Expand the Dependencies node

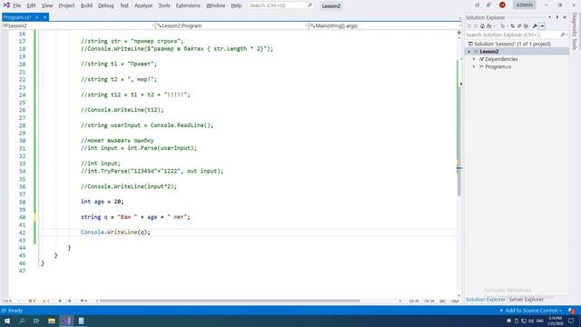(x=474, y=59)
